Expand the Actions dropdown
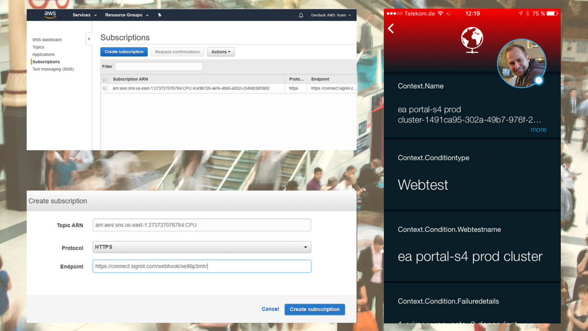This screenshot has height=331, width=588. pyautogui.click(x=221, y=52)
